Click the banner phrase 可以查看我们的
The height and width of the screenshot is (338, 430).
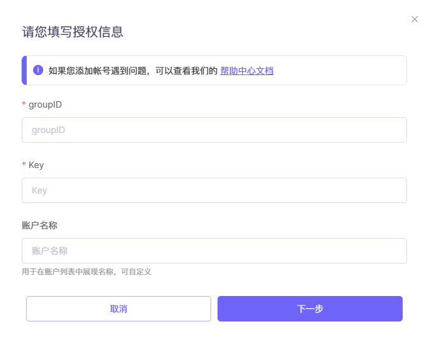pos(186,71)
